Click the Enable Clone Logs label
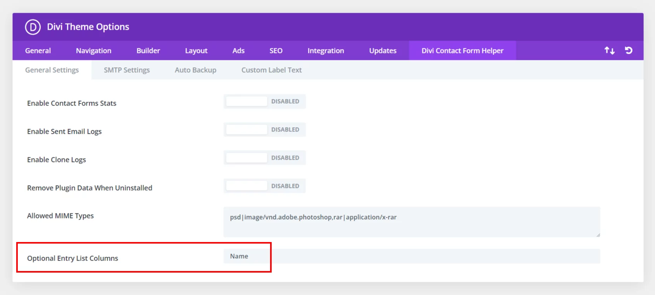 [56, 160]
